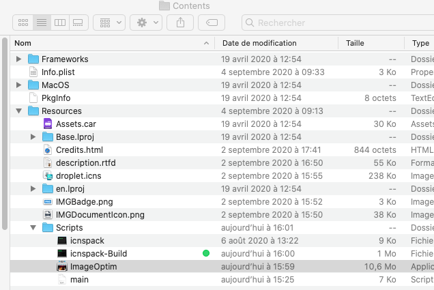Click the Contents window title text

[191, 5]
